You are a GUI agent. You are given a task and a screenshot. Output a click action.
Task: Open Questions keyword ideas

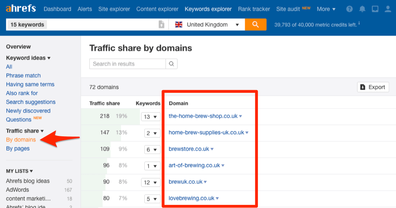18,120
